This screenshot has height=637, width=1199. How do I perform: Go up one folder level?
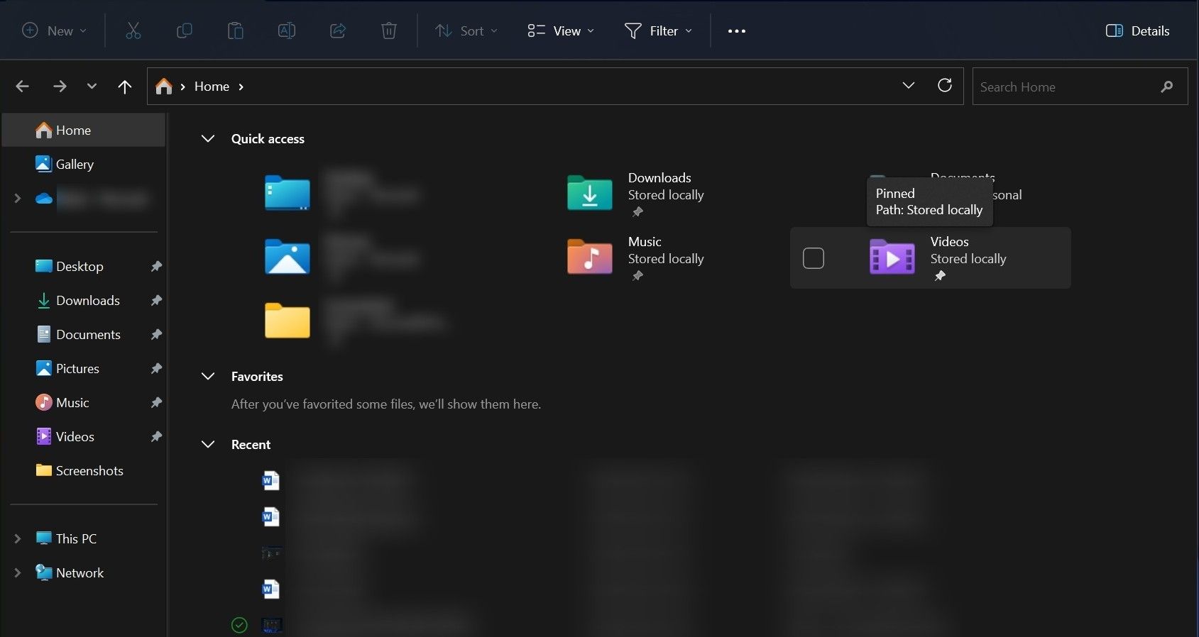point(125,87)
